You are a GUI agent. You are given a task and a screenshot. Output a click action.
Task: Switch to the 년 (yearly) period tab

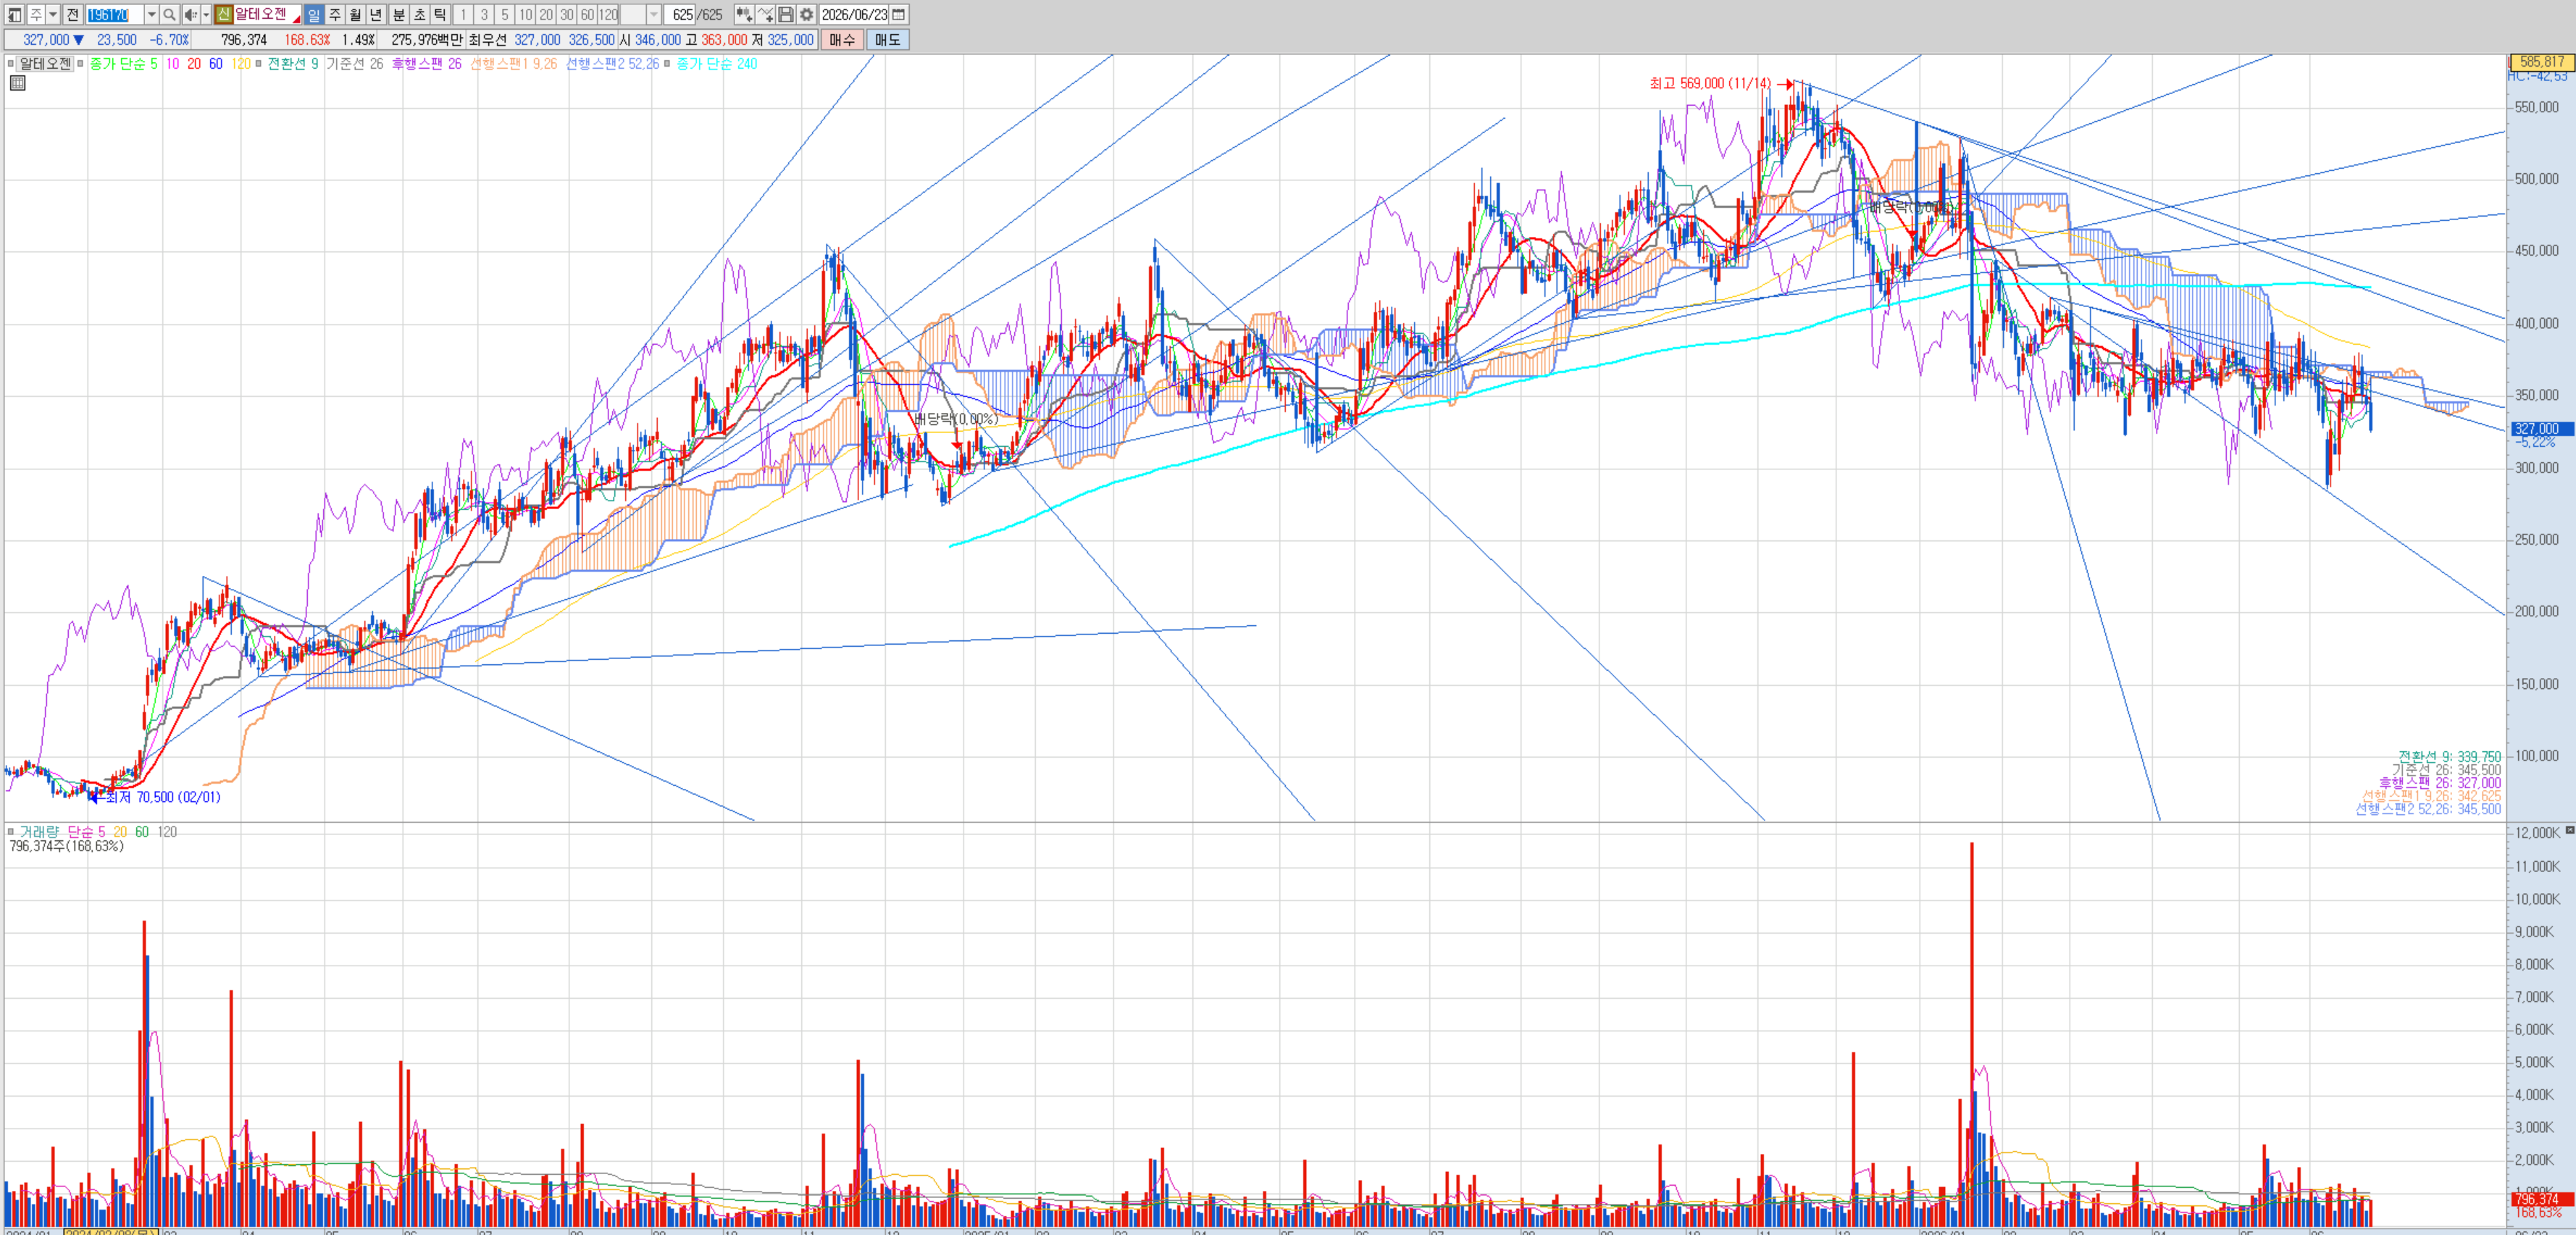pyautogui.click(x=376, y=14)
